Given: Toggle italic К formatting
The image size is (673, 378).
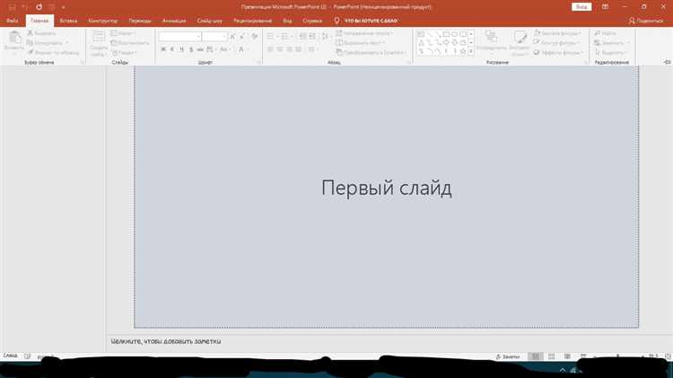Looking at the screenshot, I should tap(172, 49).
